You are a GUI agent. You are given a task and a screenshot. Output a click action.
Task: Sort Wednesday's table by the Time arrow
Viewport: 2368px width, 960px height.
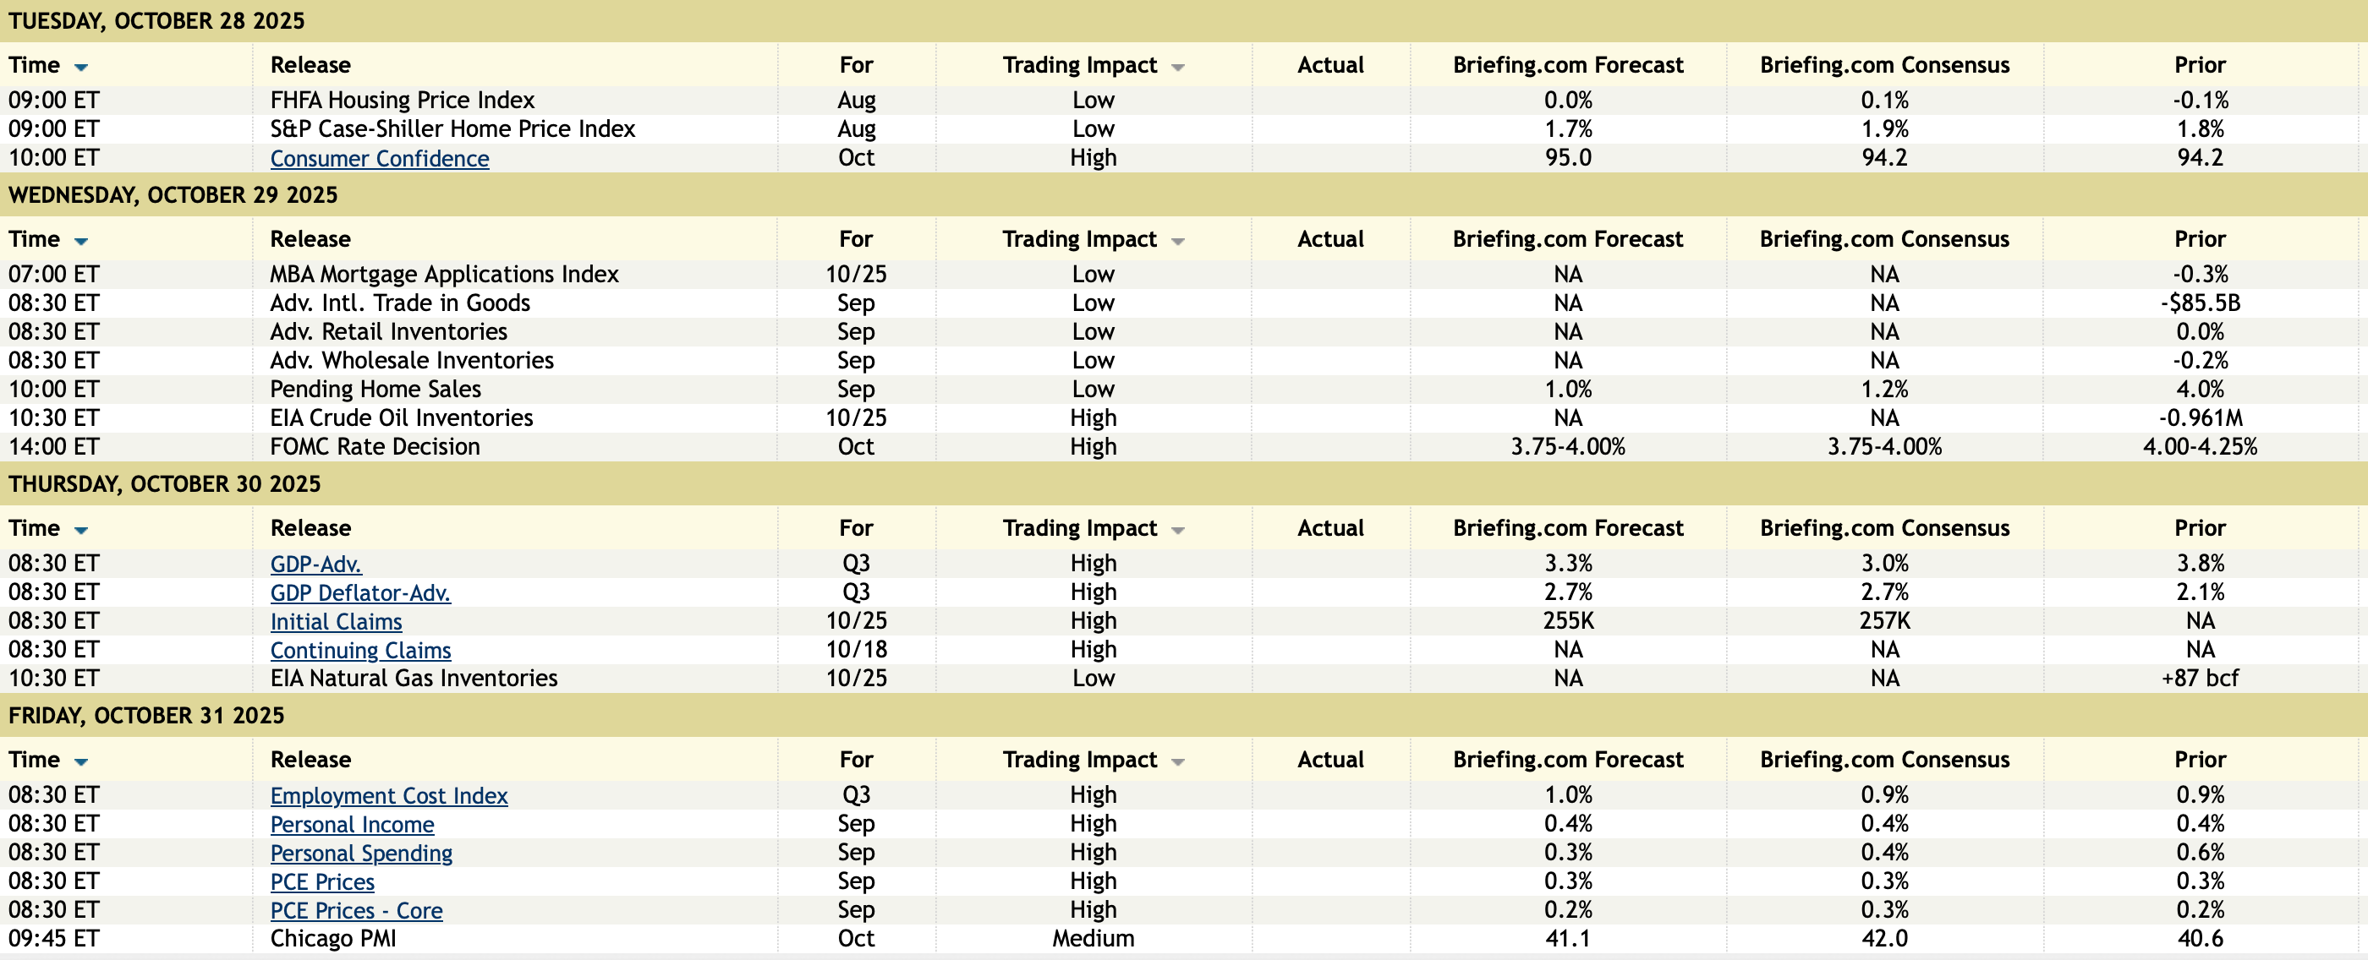pos(81,241)
